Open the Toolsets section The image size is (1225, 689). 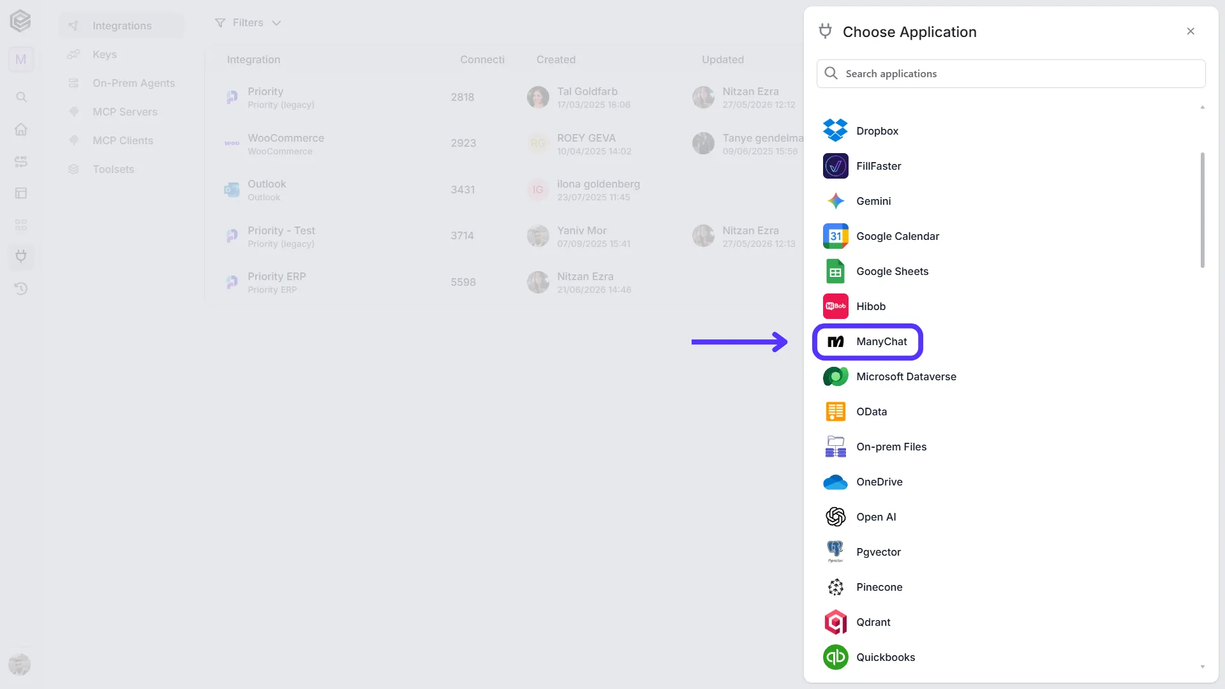(121, 169)
